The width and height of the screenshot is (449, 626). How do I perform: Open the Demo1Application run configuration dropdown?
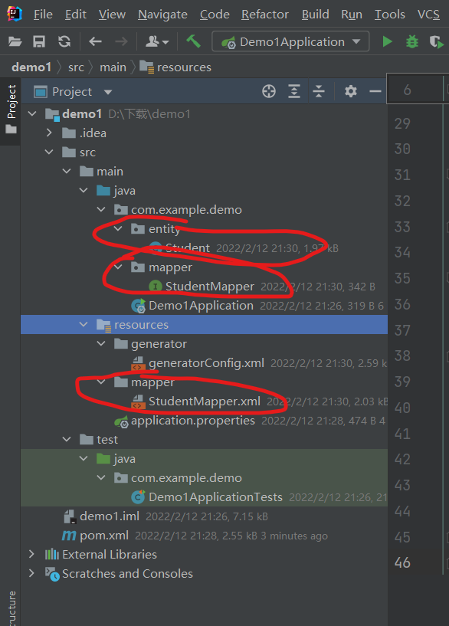click(290, 41)
